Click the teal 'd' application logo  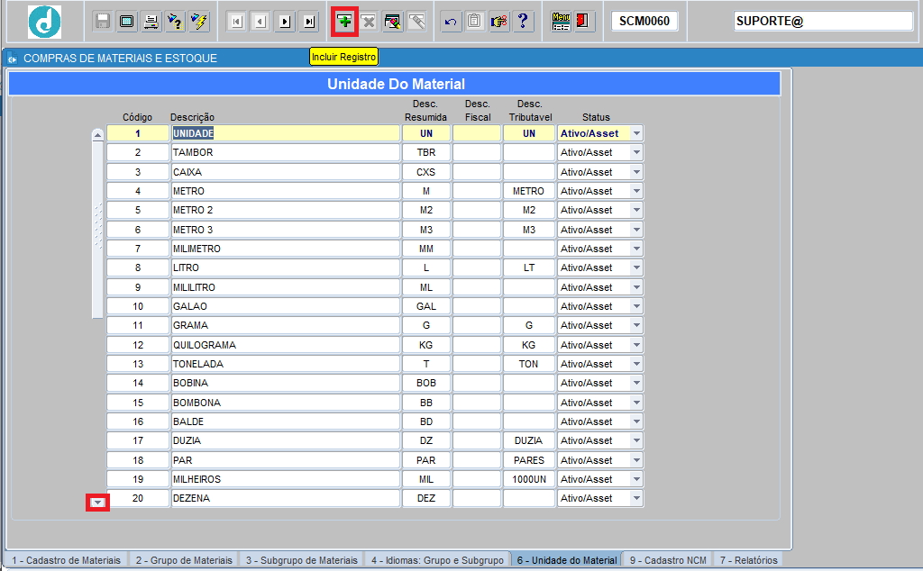point(44,22)
